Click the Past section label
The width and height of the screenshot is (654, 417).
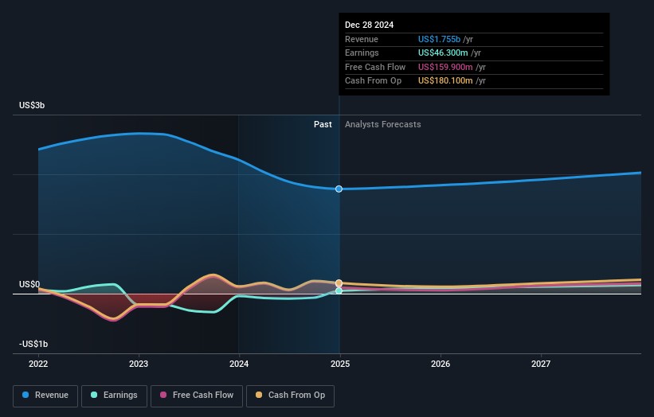(323, 124)
